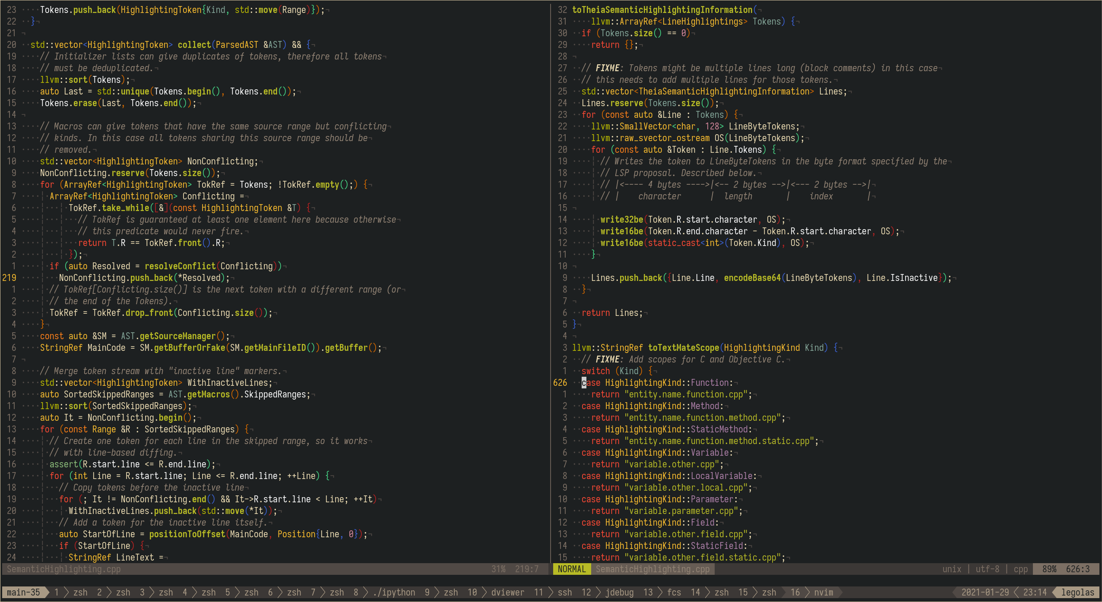Click the switch (Kind) statement
This screenshot has width=1102, height=602.
click(617, 371)
